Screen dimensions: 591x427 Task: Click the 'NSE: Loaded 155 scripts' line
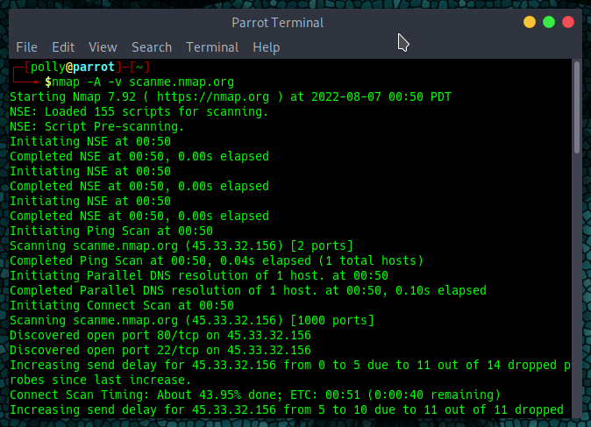pyautogui.click(x=139, y=111)
